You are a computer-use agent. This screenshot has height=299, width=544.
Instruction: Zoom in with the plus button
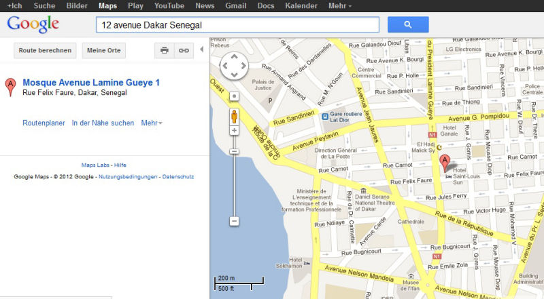(234, 130)
